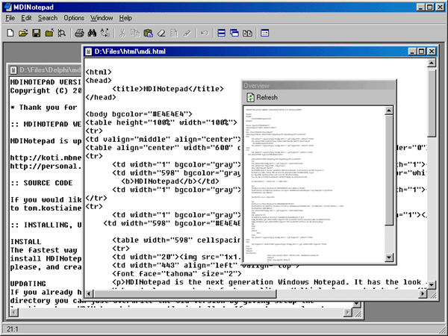Click the Copy toolbar icon

[135, 33]
